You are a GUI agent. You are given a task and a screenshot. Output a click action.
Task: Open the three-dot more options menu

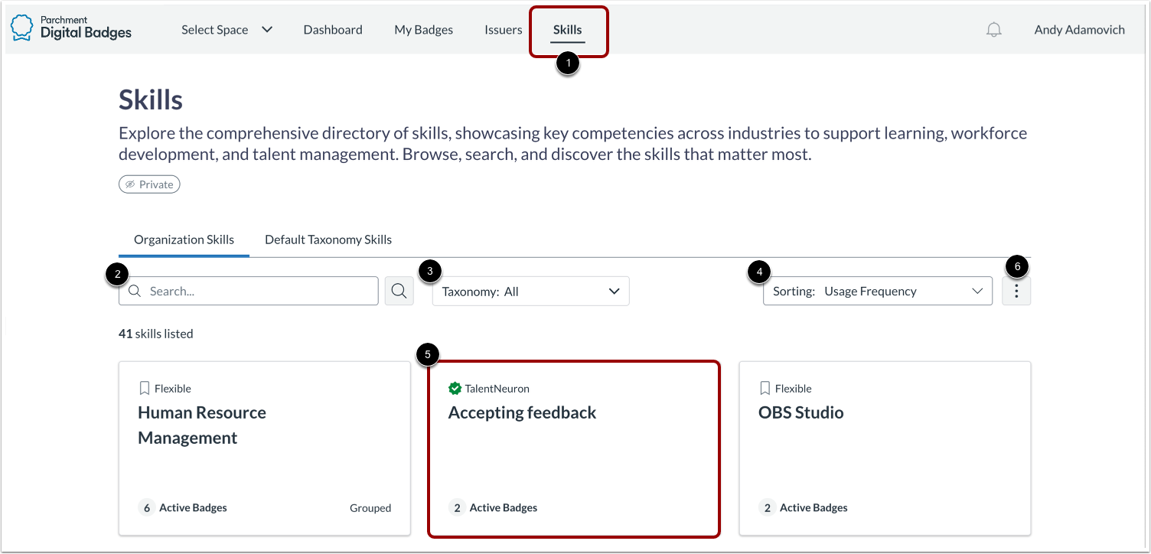pos(1016,292)
